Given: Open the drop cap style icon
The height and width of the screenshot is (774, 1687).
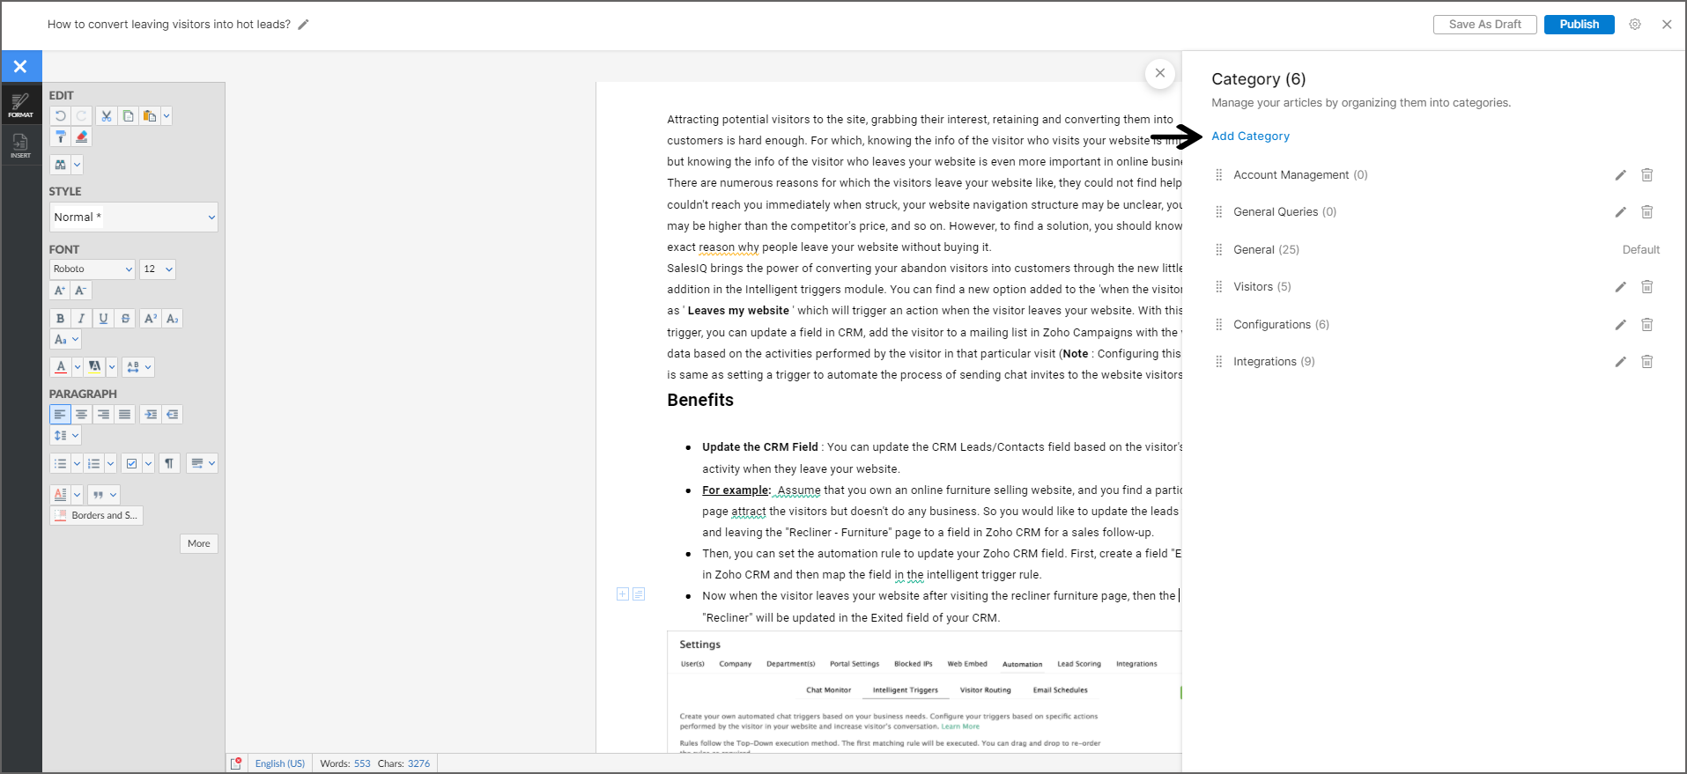Looking at the screenshot, I should 60,495.
